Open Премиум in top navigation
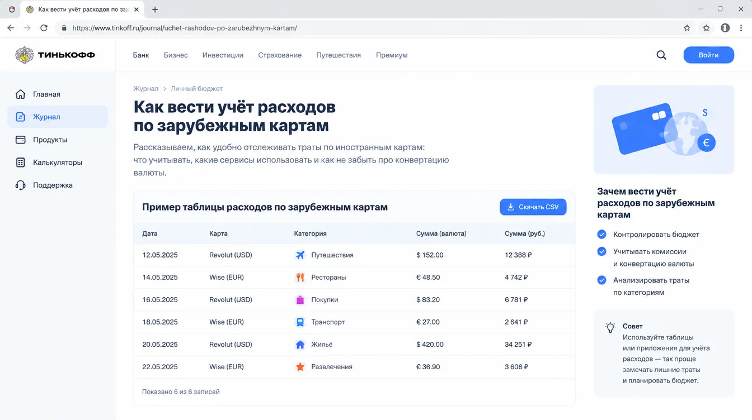The width and height of the screenshot is (752, 420). [x=392, y=55]
